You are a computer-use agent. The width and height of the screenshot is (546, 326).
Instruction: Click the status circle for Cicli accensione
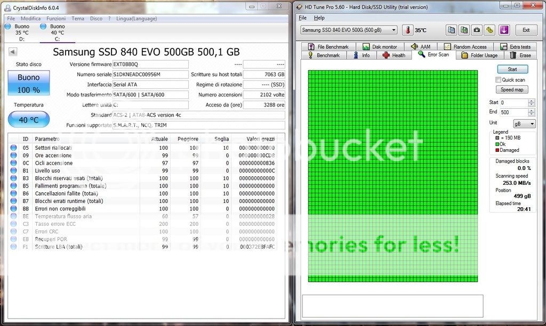pos(13,163)
